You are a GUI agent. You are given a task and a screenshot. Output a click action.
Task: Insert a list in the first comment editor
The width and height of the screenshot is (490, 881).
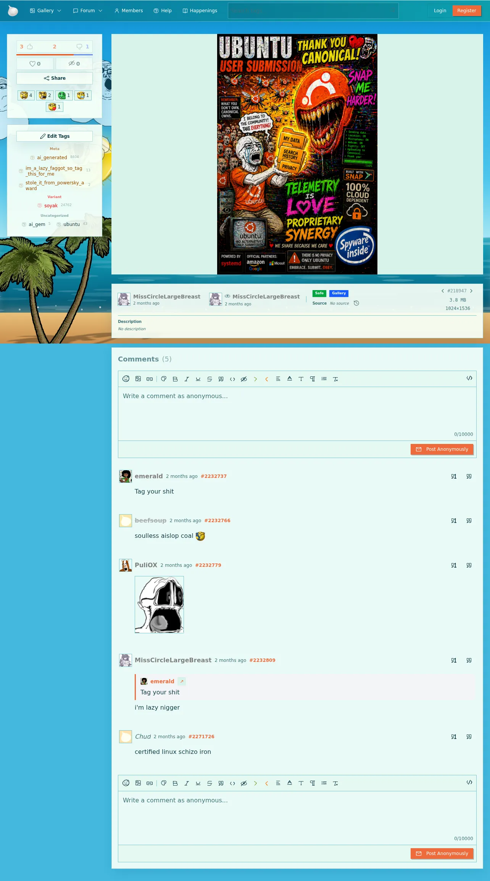pos(324,379)
